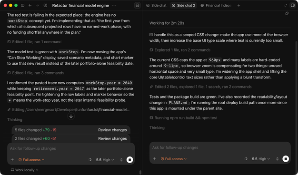The height and width of the screenshot is (175, 298).
Task: Click the 'retirement.year = 2047' code snippet
Action: click(x=59, y=88)
